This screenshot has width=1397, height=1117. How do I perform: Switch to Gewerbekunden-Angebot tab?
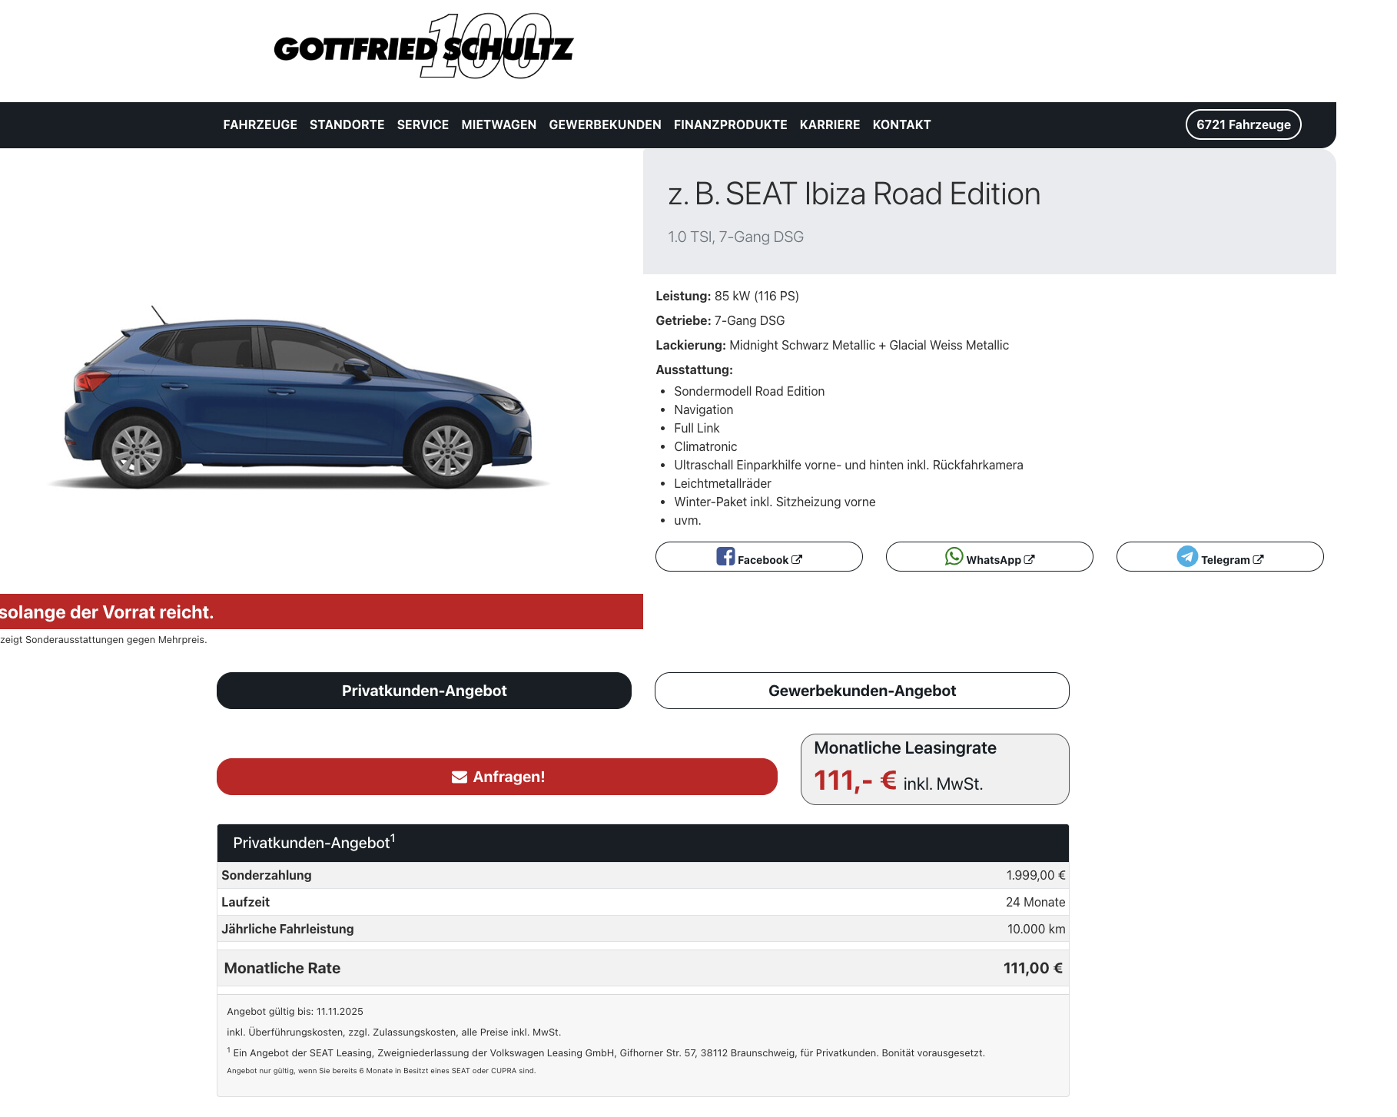[861, 691]
